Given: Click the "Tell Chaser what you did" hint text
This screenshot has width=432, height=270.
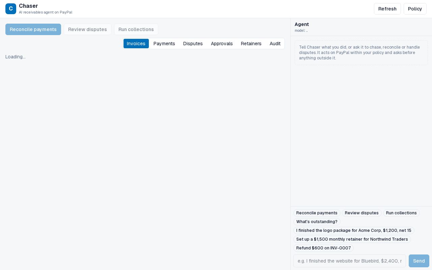Looking at the screenshot, I should tap(361, 53).
